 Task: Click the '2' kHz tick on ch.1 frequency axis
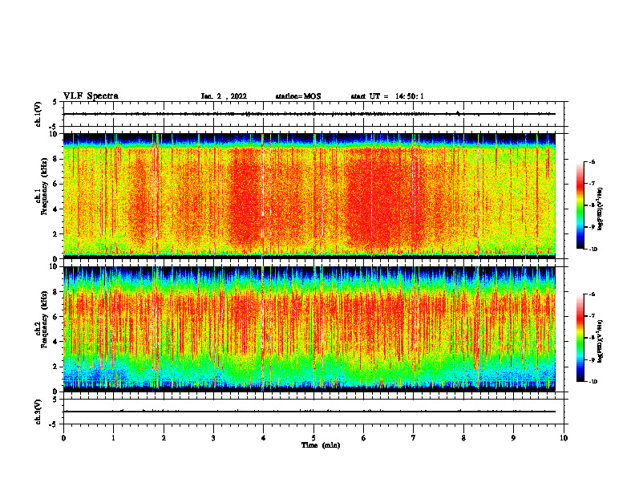coord(55,234)
